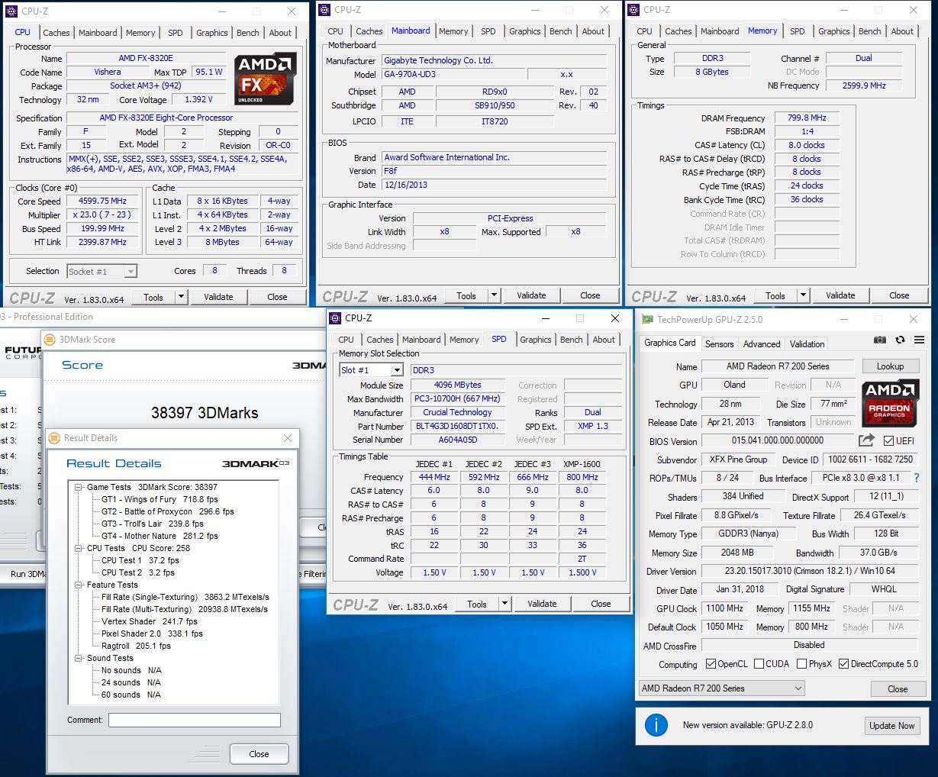The height and width of the screenshot is (777, 938).
Task: Open Caches tab in CPU-Z CPU window
Action: click(x=56, y=33)
